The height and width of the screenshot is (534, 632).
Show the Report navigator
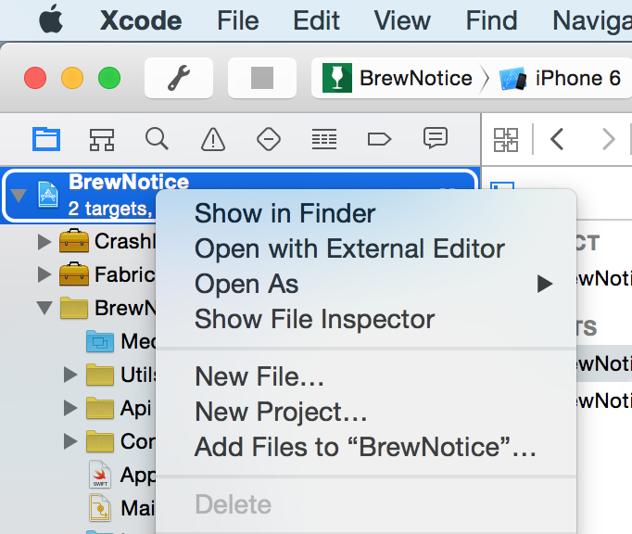coord(436,138)
